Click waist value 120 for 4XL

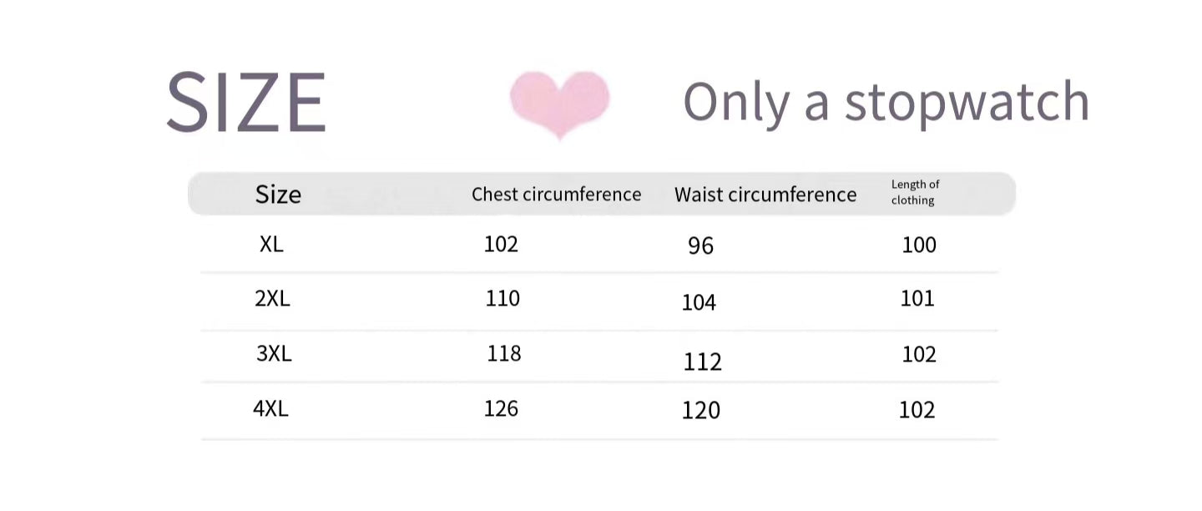[700, 410]
